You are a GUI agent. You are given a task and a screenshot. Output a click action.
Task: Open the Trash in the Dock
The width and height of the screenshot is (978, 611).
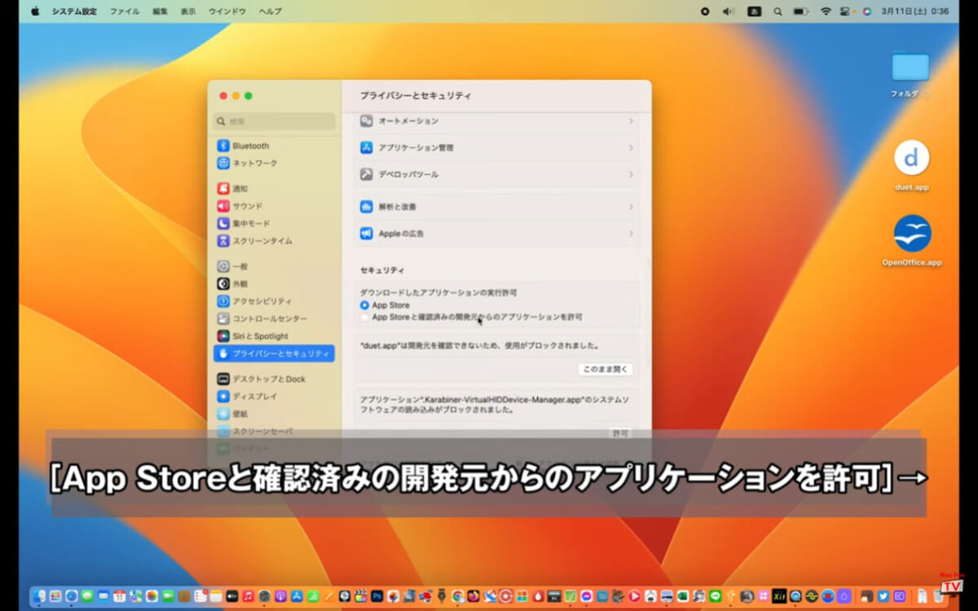click(x=938, y=596)
